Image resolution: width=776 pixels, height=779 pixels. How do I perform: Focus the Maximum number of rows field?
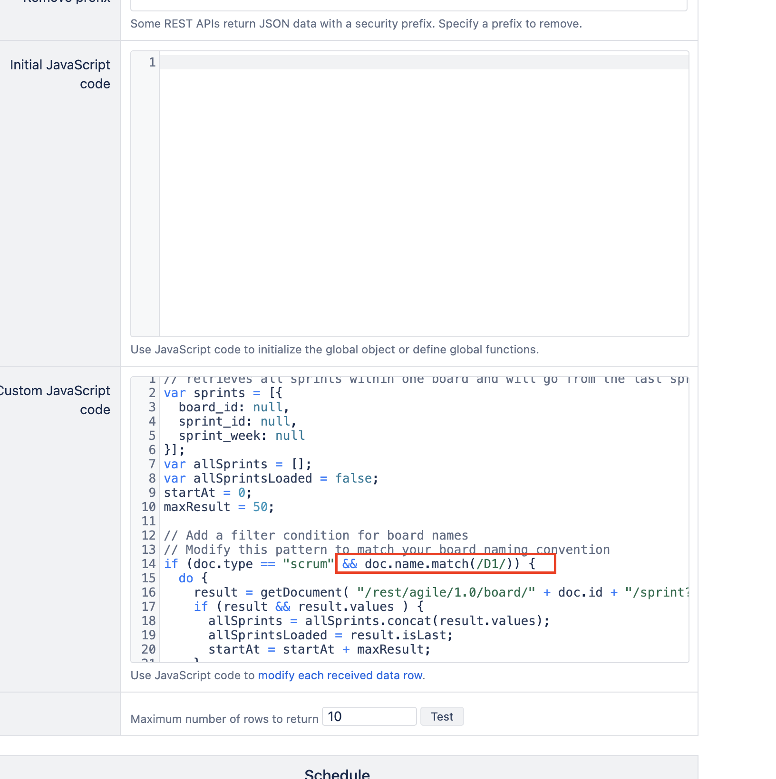pyautogui.click(x=369, y=716)
